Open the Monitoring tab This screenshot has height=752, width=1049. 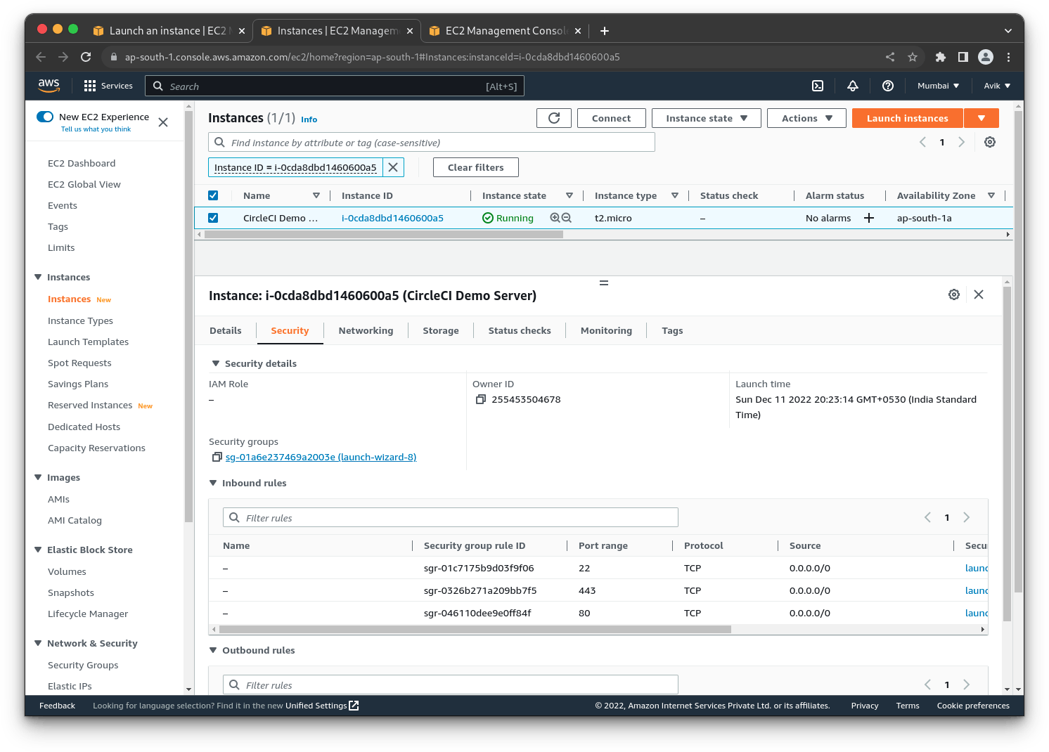(x=605, y=330)
